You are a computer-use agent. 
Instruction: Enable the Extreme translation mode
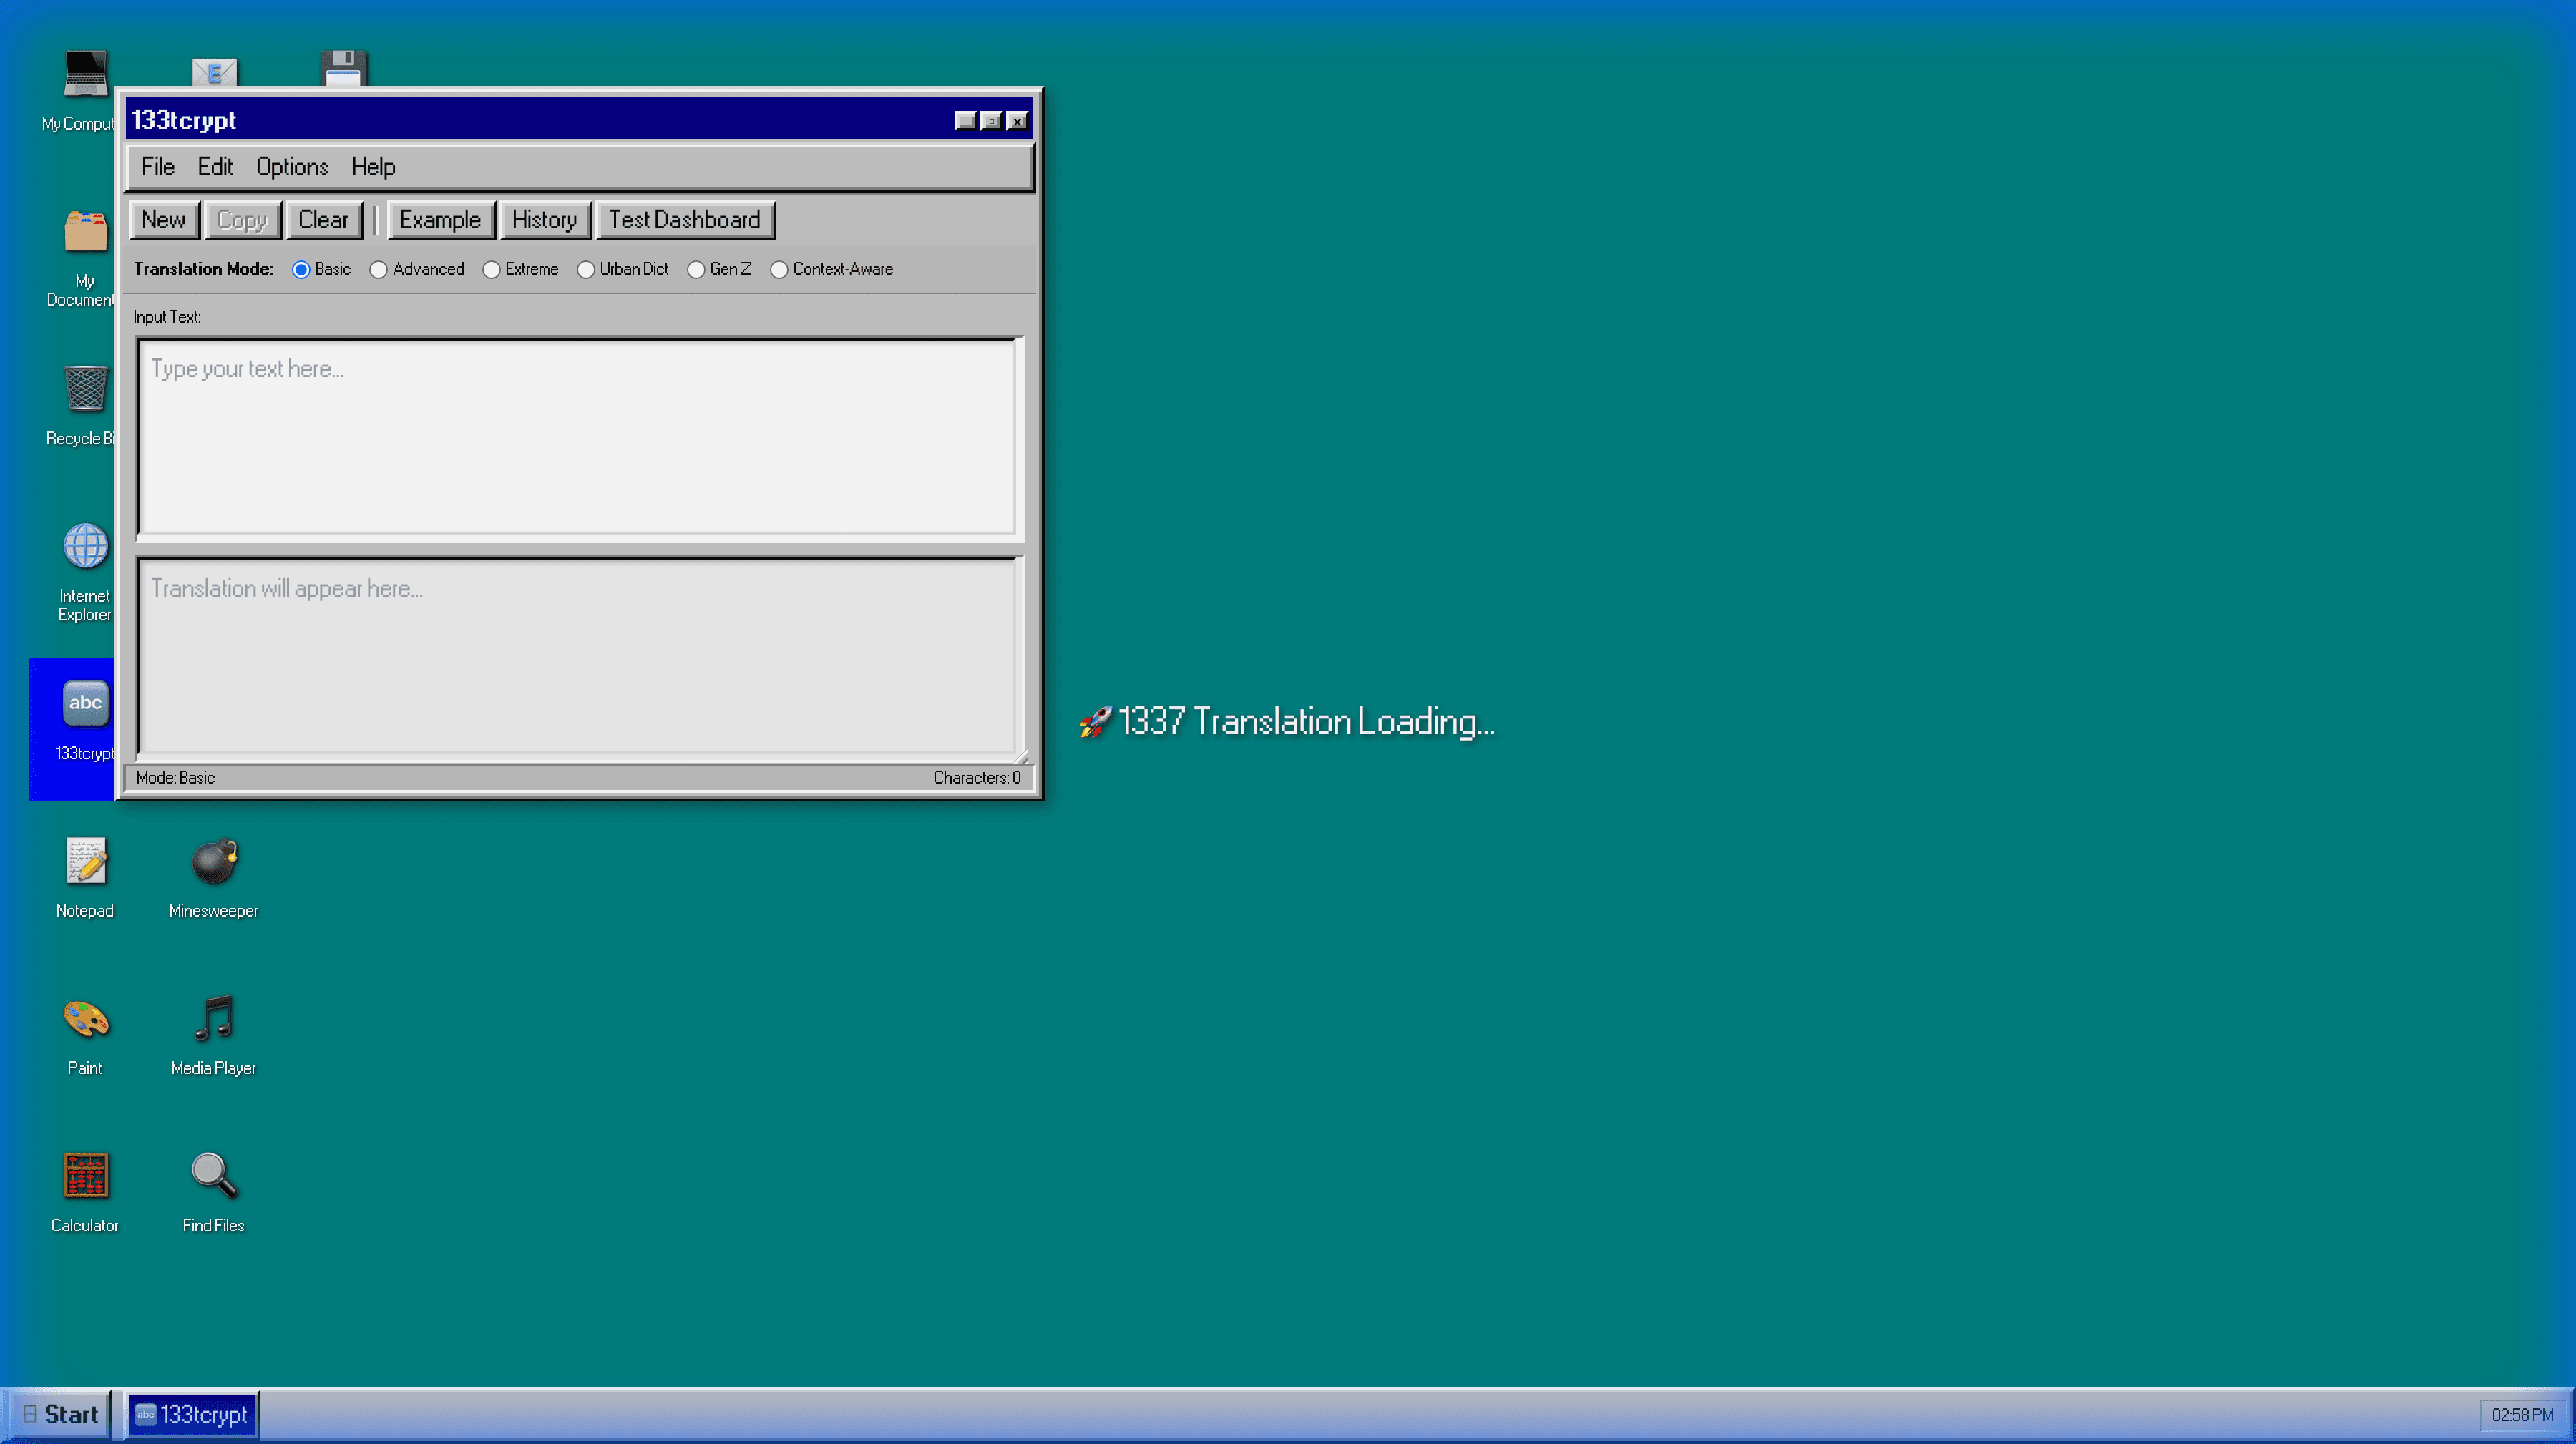tap(491, 269)
